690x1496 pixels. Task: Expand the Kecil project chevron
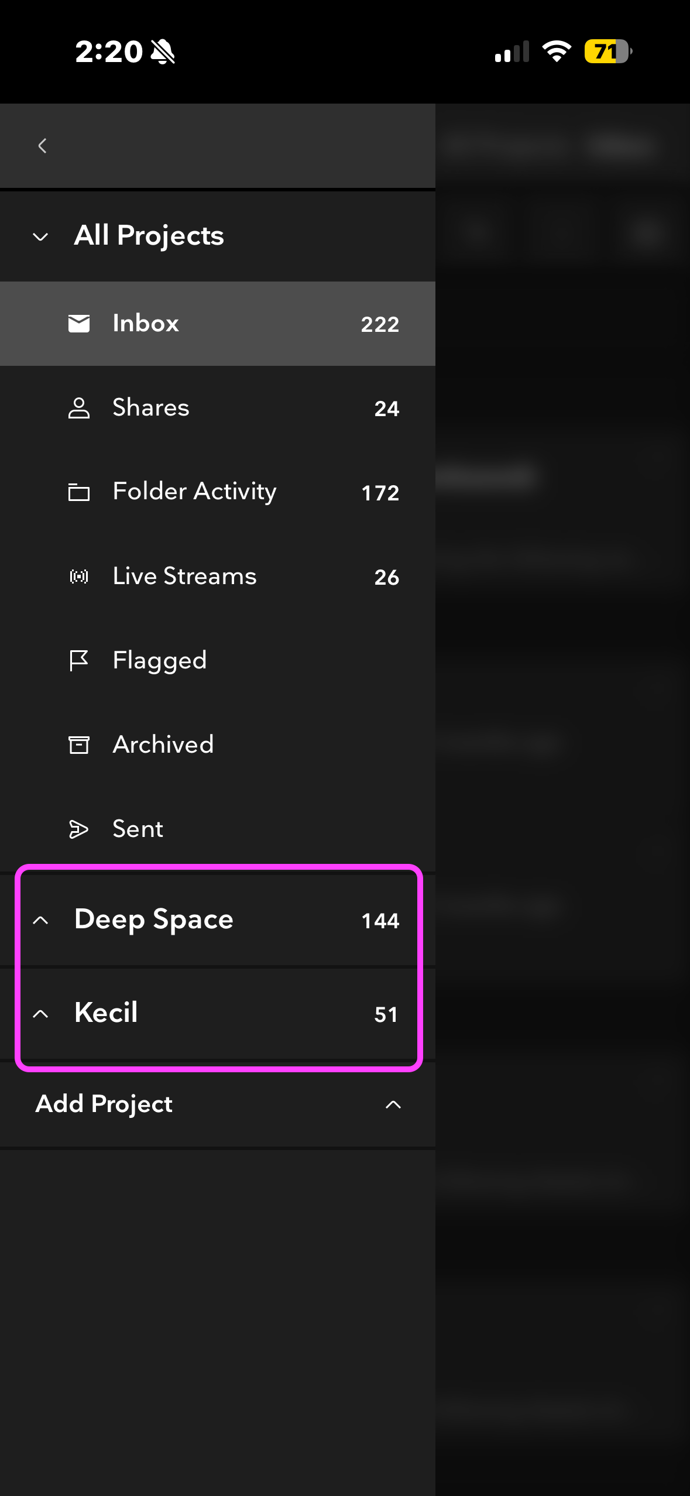tap(40, 1014)
